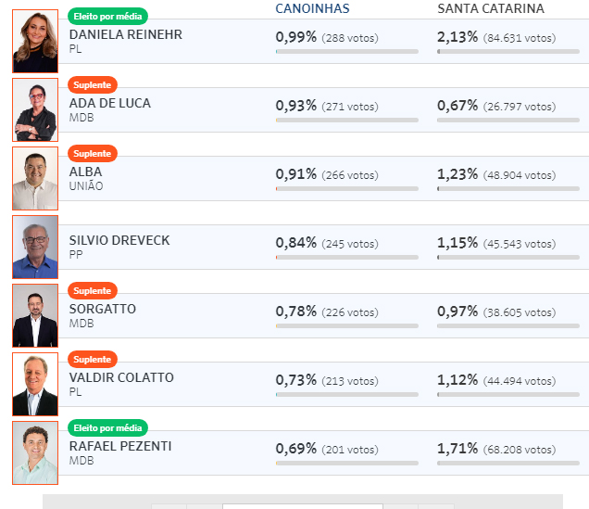
Task: Click the Suplente badge above Valdir Colatto
Action: (93, 360)
